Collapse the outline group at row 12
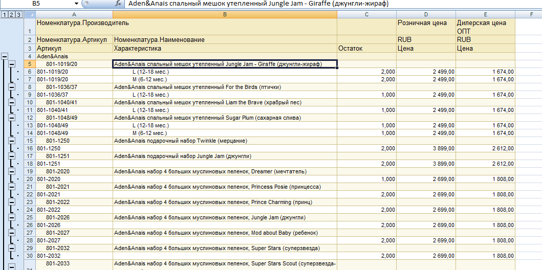 click(11, 118)
